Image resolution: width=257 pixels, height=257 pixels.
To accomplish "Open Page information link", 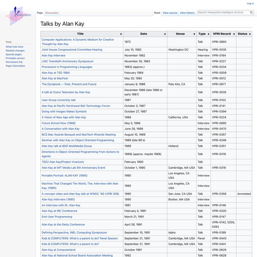I will pos(15,66).
